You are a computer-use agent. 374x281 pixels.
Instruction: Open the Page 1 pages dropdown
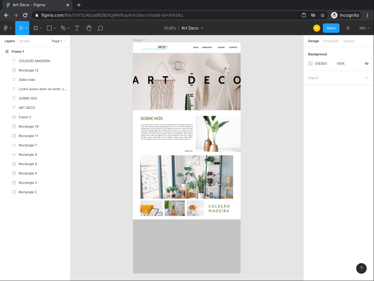point(58,41)
